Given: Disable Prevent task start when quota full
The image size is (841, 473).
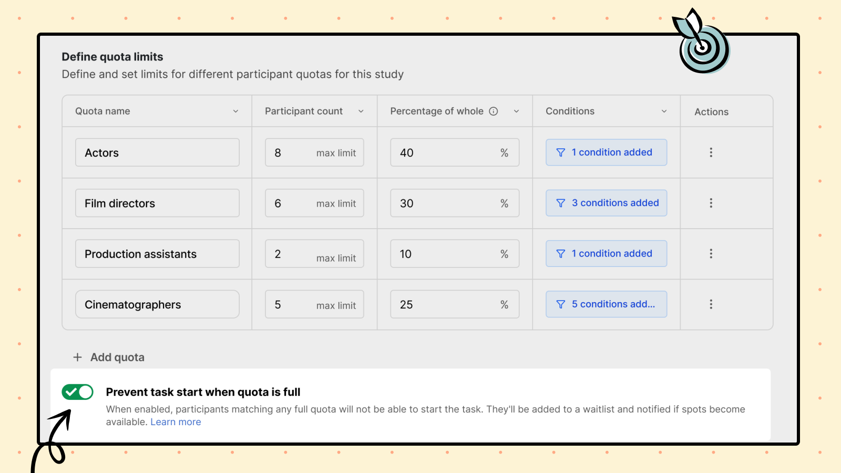Looking at the screenshot, I should [x=77, y=392].
